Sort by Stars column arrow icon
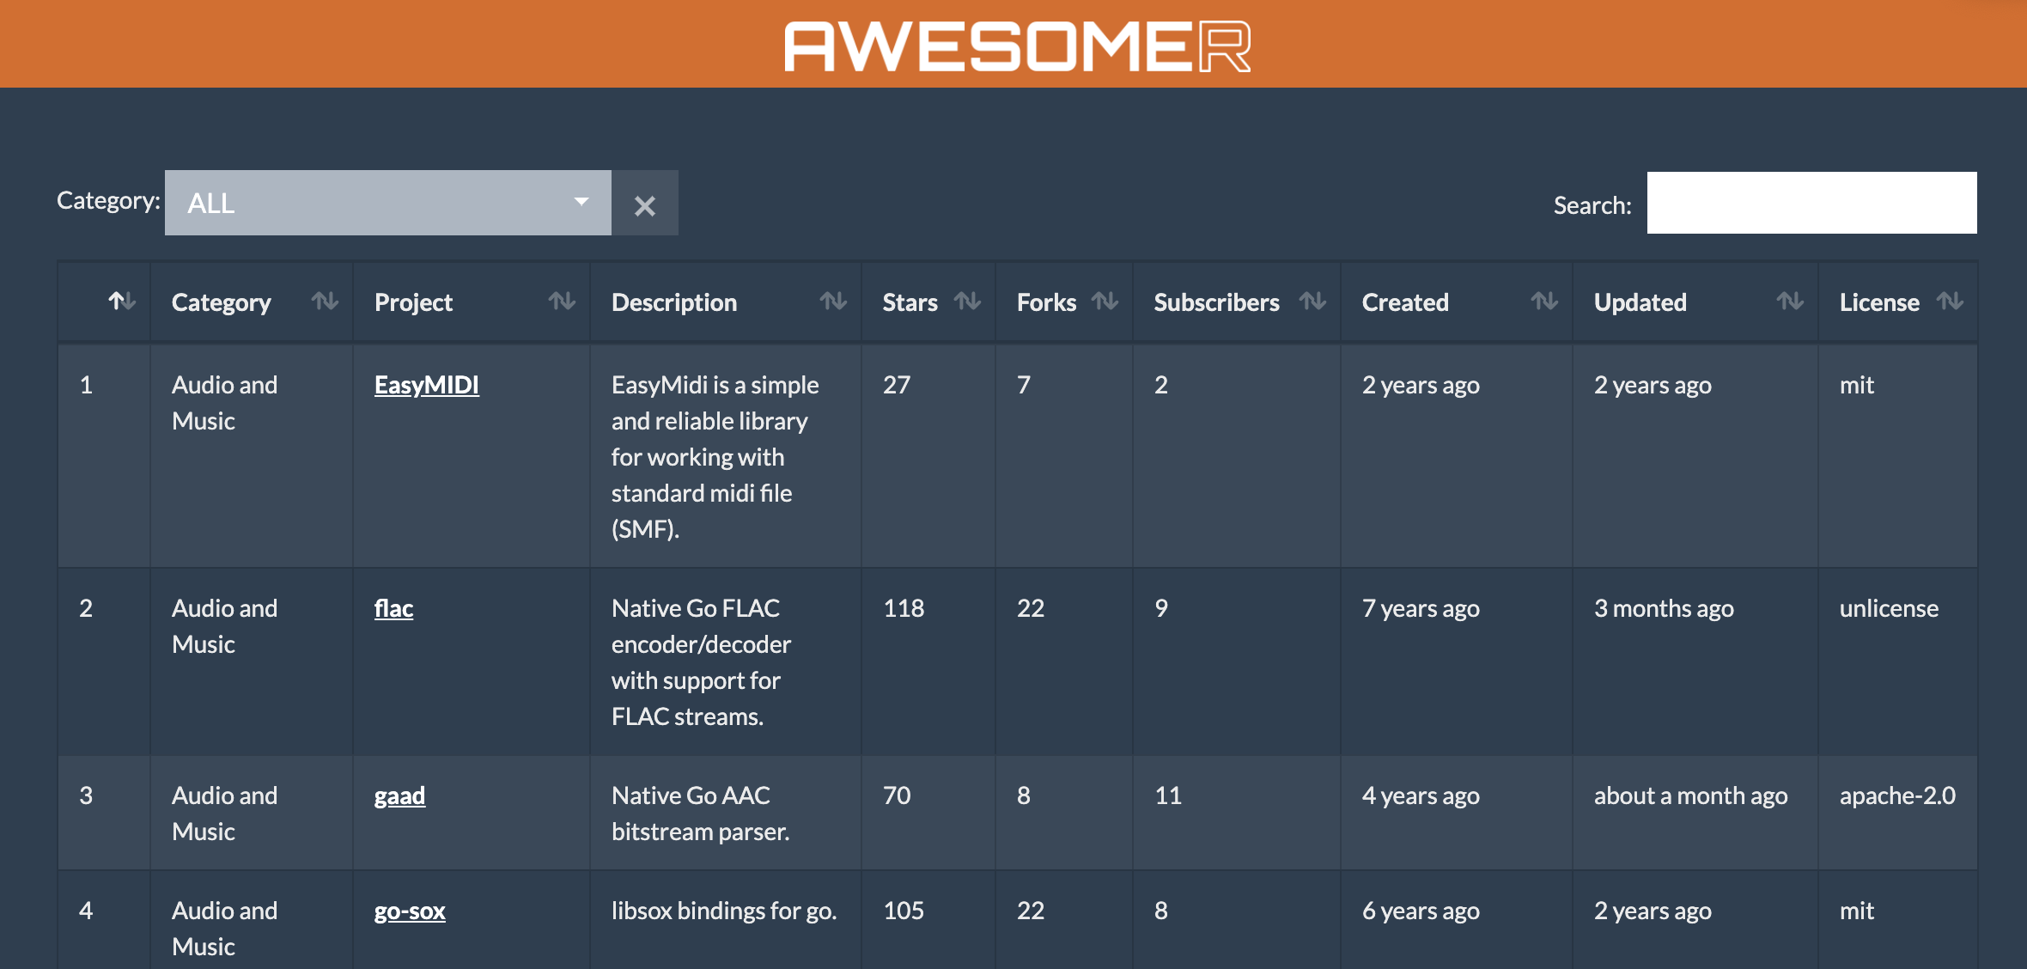 tap(967, 302)
